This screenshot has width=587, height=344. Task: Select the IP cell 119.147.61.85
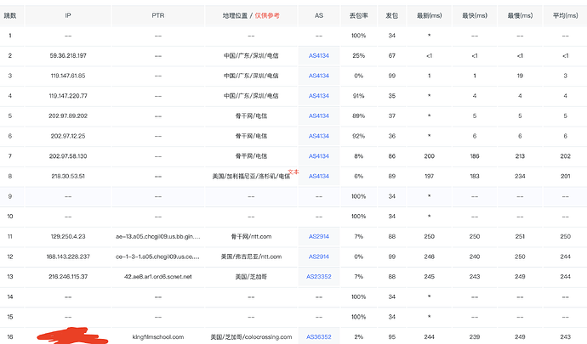(x=68, y=76)
